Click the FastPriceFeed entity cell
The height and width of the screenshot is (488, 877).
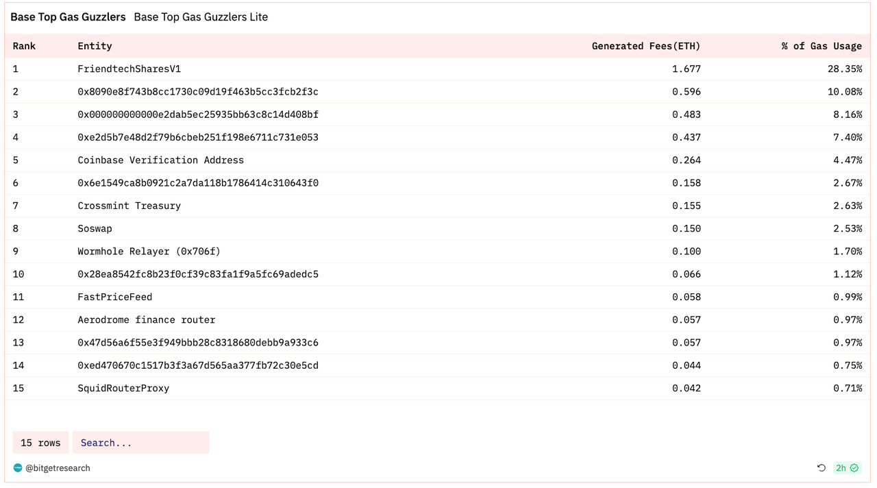point(114,297)
